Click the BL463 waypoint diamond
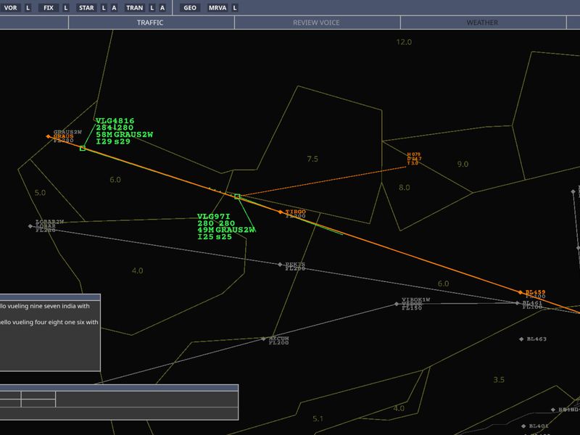The height and width of the screenshot is (435, 580). coord(521,339)
